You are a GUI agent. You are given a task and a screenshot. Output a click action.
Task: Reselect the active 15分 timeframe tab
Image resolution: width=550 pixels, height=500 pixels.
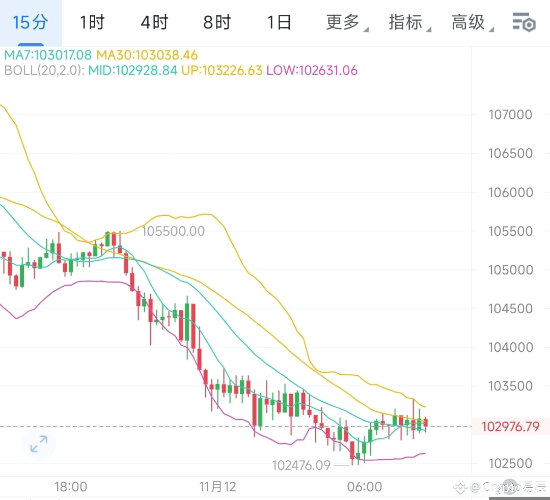coord(31,22)
